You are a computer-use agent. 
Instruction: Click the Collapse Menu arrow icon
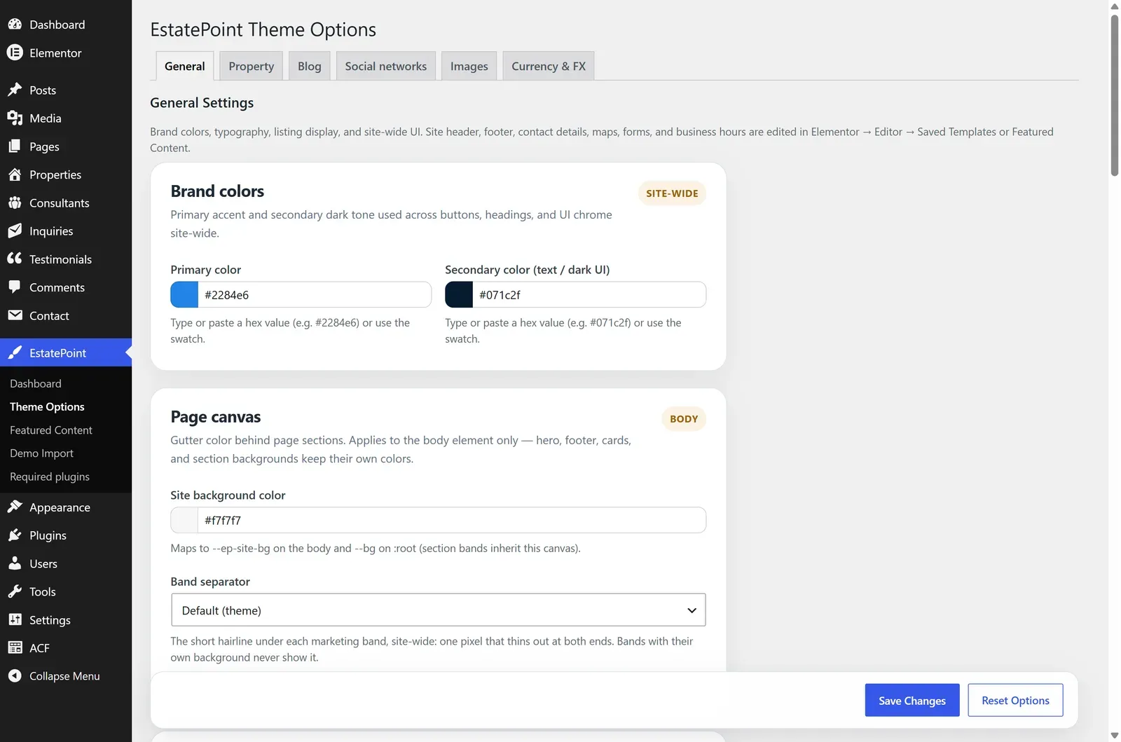pyautogui.click(x=15, y=675)
